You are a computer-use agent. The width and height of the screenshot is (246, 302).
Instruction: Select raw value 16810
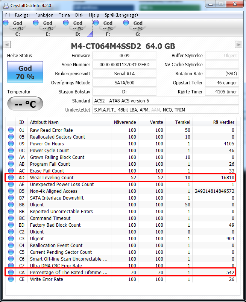[228, 177]
